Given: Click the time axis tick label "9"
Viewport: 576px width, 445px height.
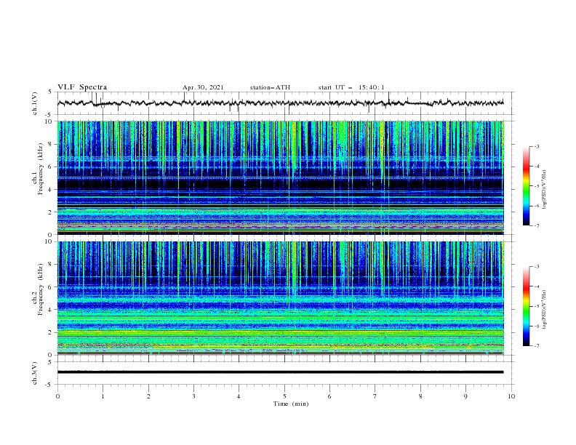Looking at the screenshot, I should click(465, 396).
